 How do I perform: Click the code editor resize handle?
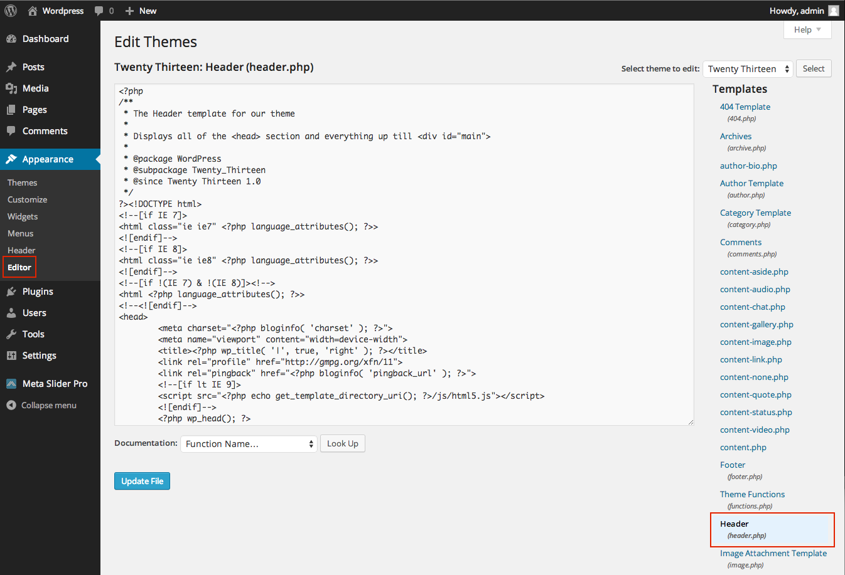(x=691, y=422)
